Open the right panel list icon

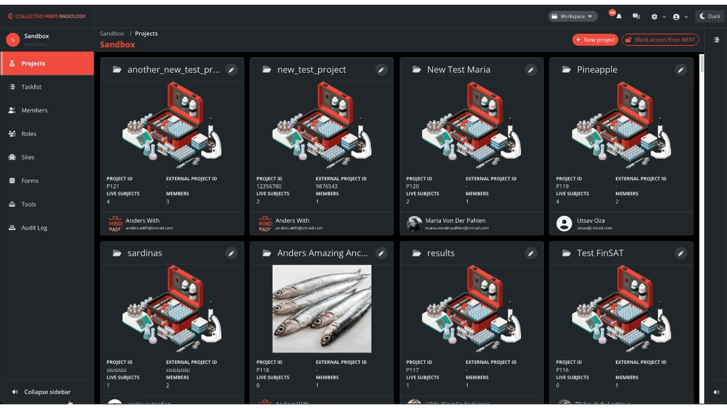[716, 40]
